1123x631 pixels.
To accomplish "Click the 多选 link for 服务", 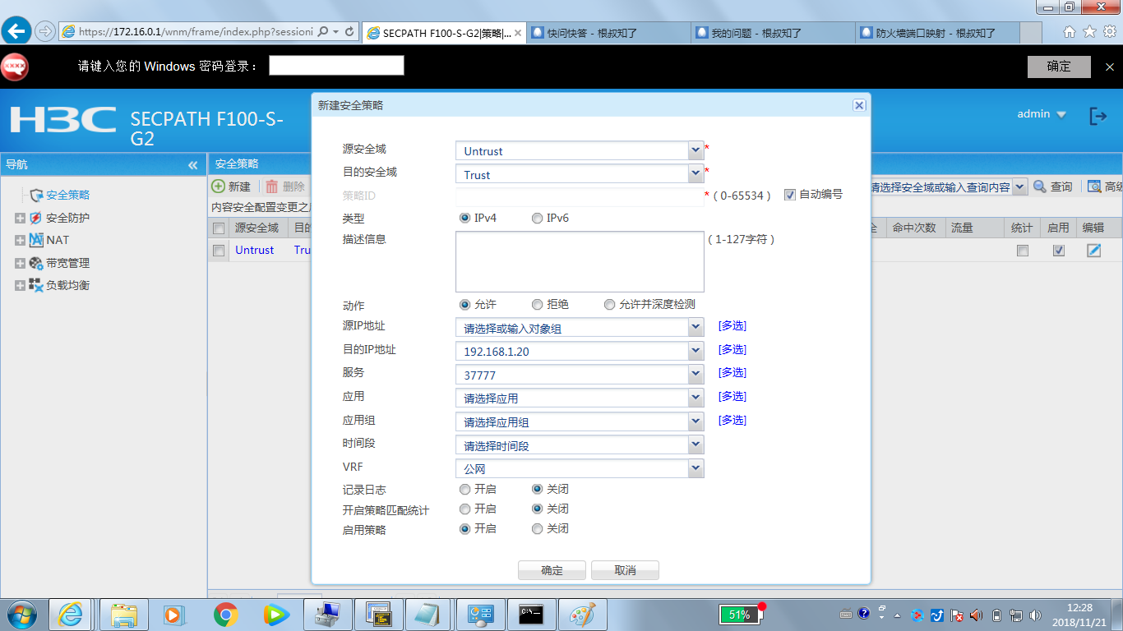I will [x=732, y=373].
